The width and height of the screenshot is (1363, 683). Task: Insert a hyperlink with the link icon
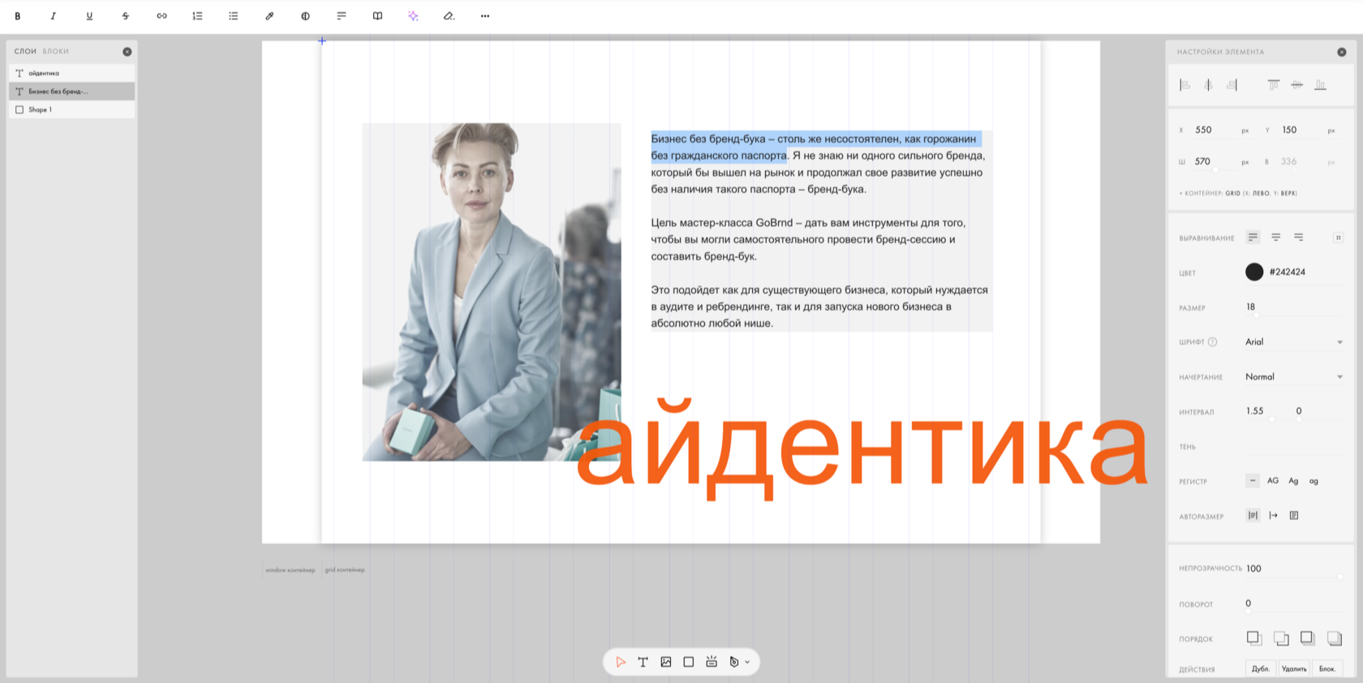coord(161,16)
